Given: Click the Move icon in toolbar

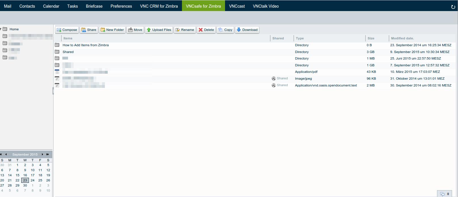Looking at the screenshot, I should coord(130,30).
